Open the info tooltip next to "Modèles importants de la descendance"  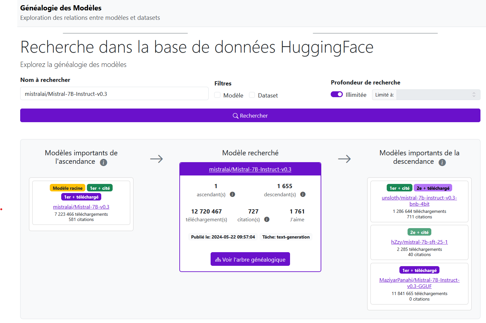pyautogui.click(x=442, y=162)
